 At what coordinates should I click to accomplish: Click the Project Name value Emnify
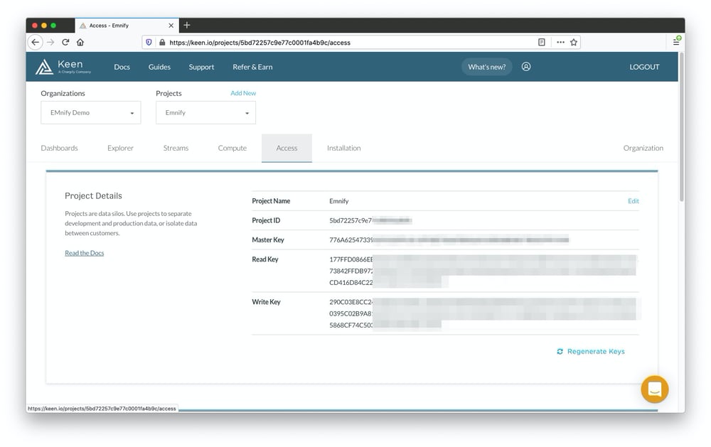(338, 201)
